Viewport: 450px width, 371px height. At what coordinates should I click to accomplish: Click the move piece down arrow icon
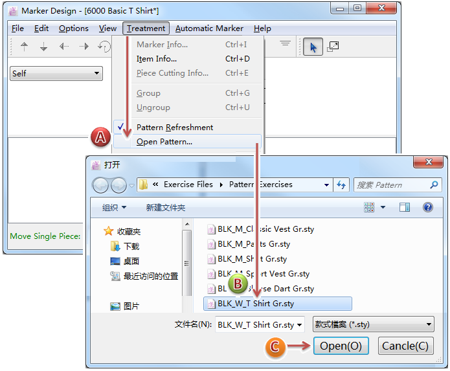[43, 46]
